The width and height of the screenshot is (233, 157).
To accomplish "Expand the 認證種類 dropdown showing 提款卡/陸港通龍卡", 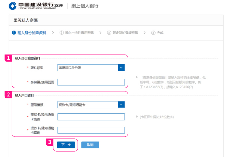I will pos(91,105).
